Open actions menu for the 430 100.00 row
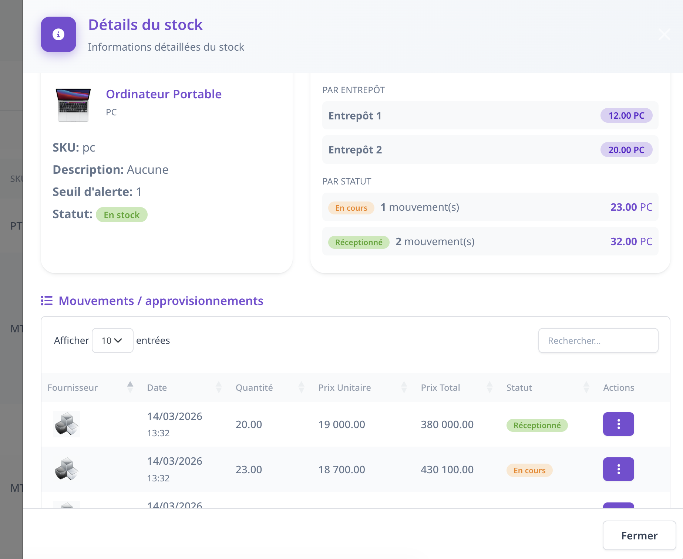The width and height of the screenshot is (683, 559). [618, 469]
